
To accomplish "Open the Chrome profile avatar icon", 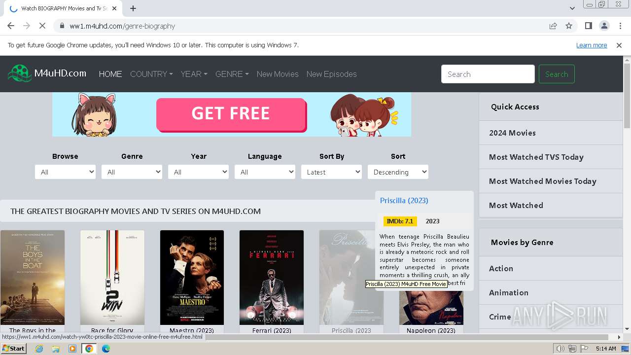I will coord(604,26).
